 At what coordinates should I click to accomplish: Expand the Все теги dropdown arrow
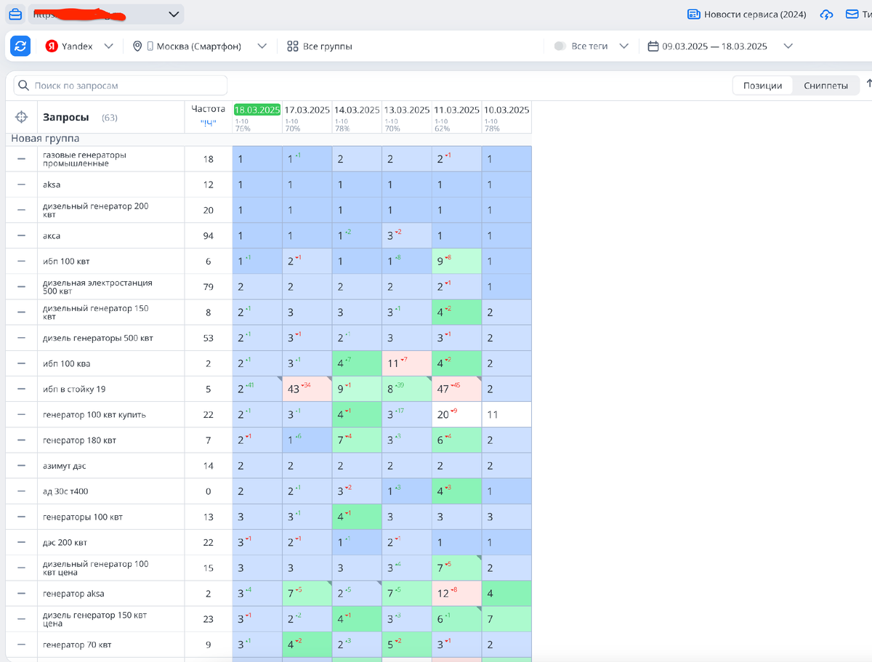(623, 46)
